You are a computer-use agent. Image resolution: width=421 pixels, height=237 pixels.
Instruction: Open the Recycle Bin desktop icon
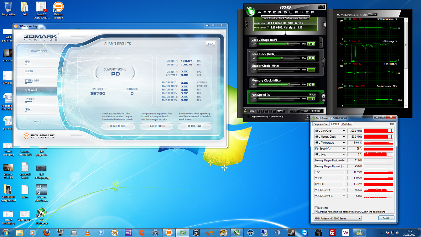pos(8,9)
